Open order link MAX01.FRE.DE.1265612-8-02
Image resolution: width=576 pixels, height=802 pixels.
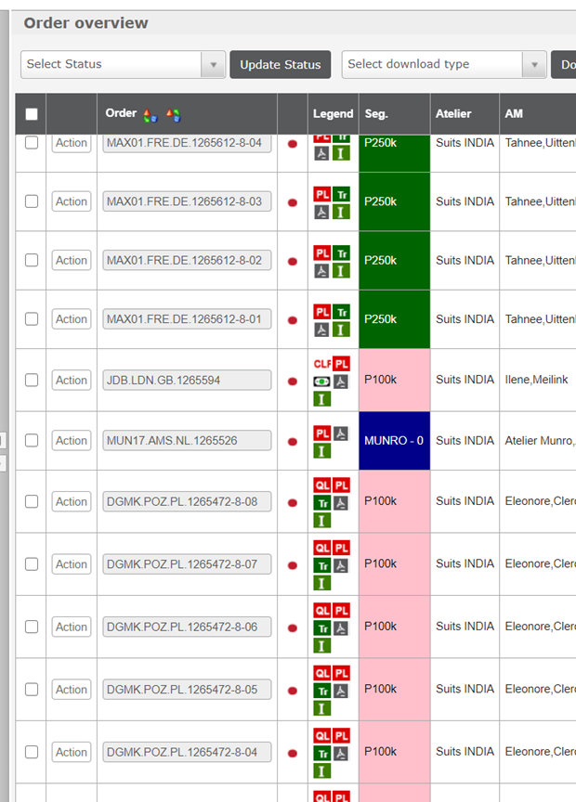(x=187, y=260)
